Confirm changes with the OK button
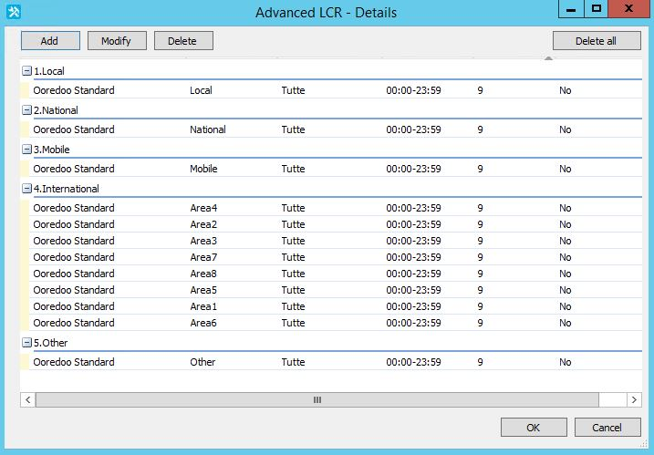The height and width of the screenshot is (455, 654). coord(534,428)
